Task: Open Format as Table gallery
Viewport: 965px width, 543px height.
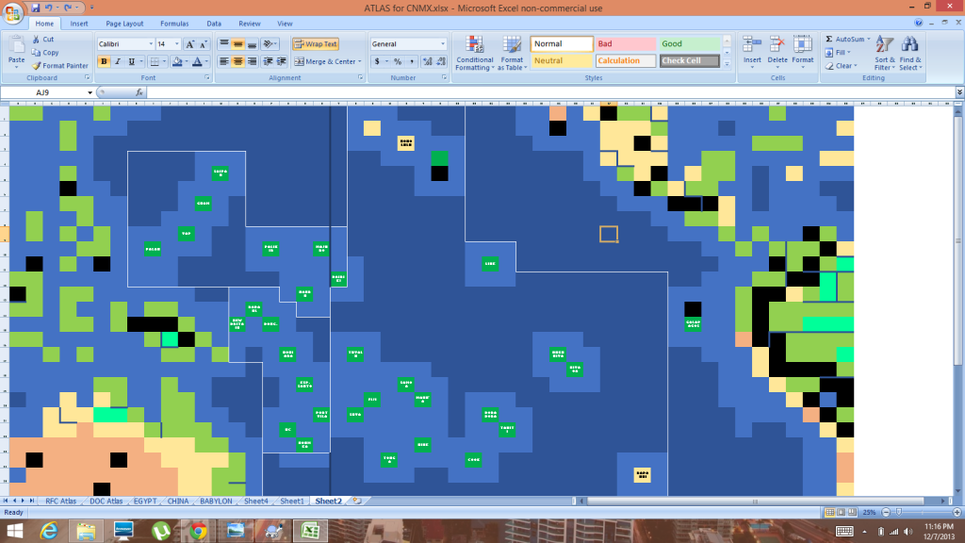Action: (512, 53)
